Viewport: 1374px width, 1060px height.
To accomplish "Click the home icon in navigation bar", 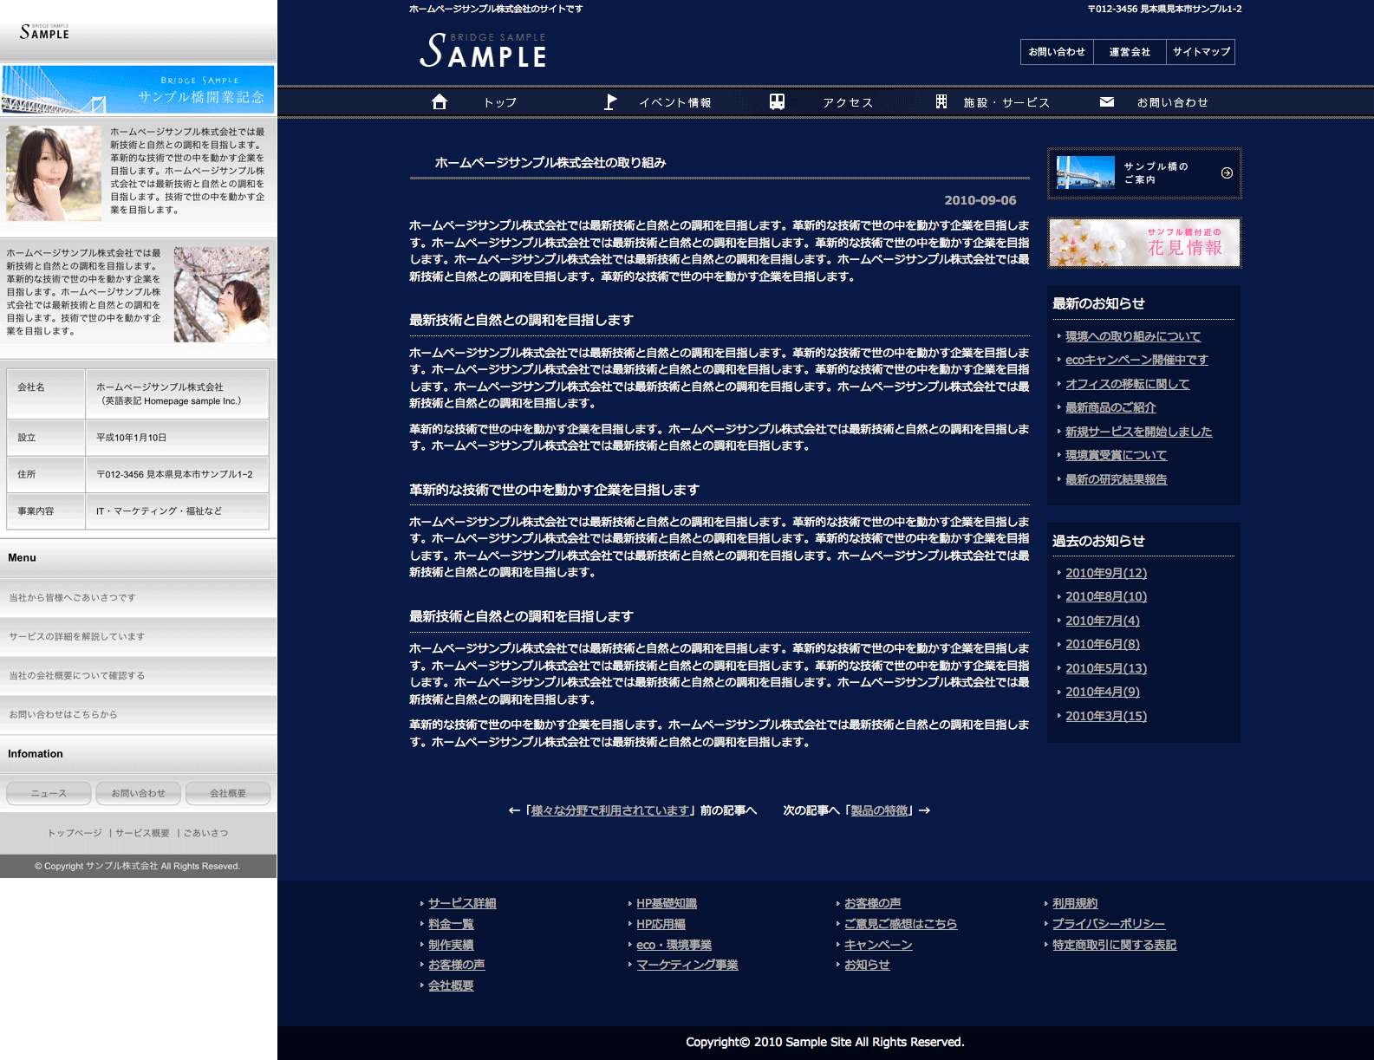I will (440, 102).
